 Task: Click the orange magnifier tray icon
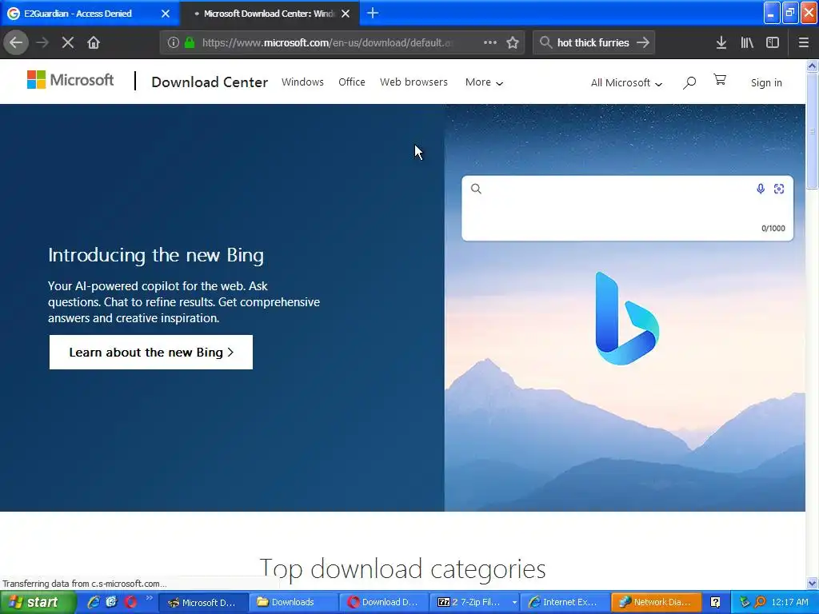pyautogui.click(x=761, y=602)
